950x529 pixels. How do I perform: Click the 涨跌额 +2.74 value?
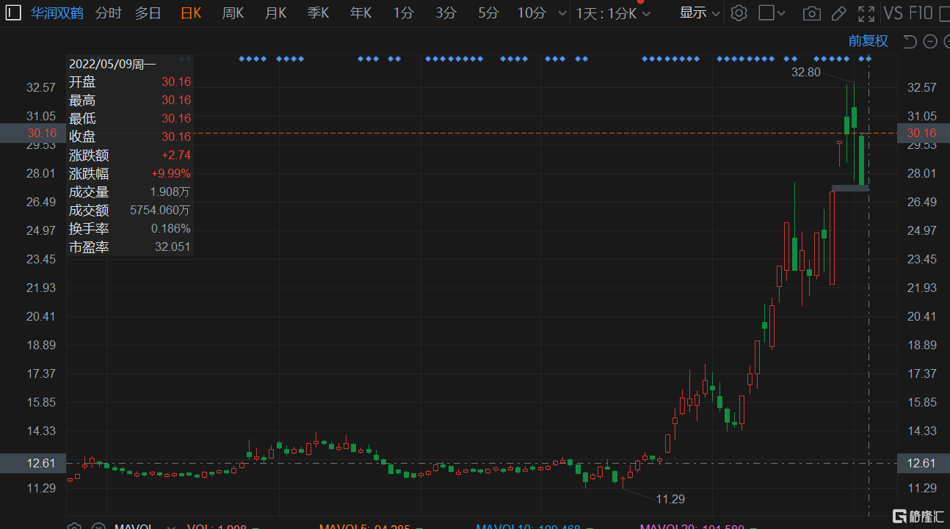tap(176, 156)
